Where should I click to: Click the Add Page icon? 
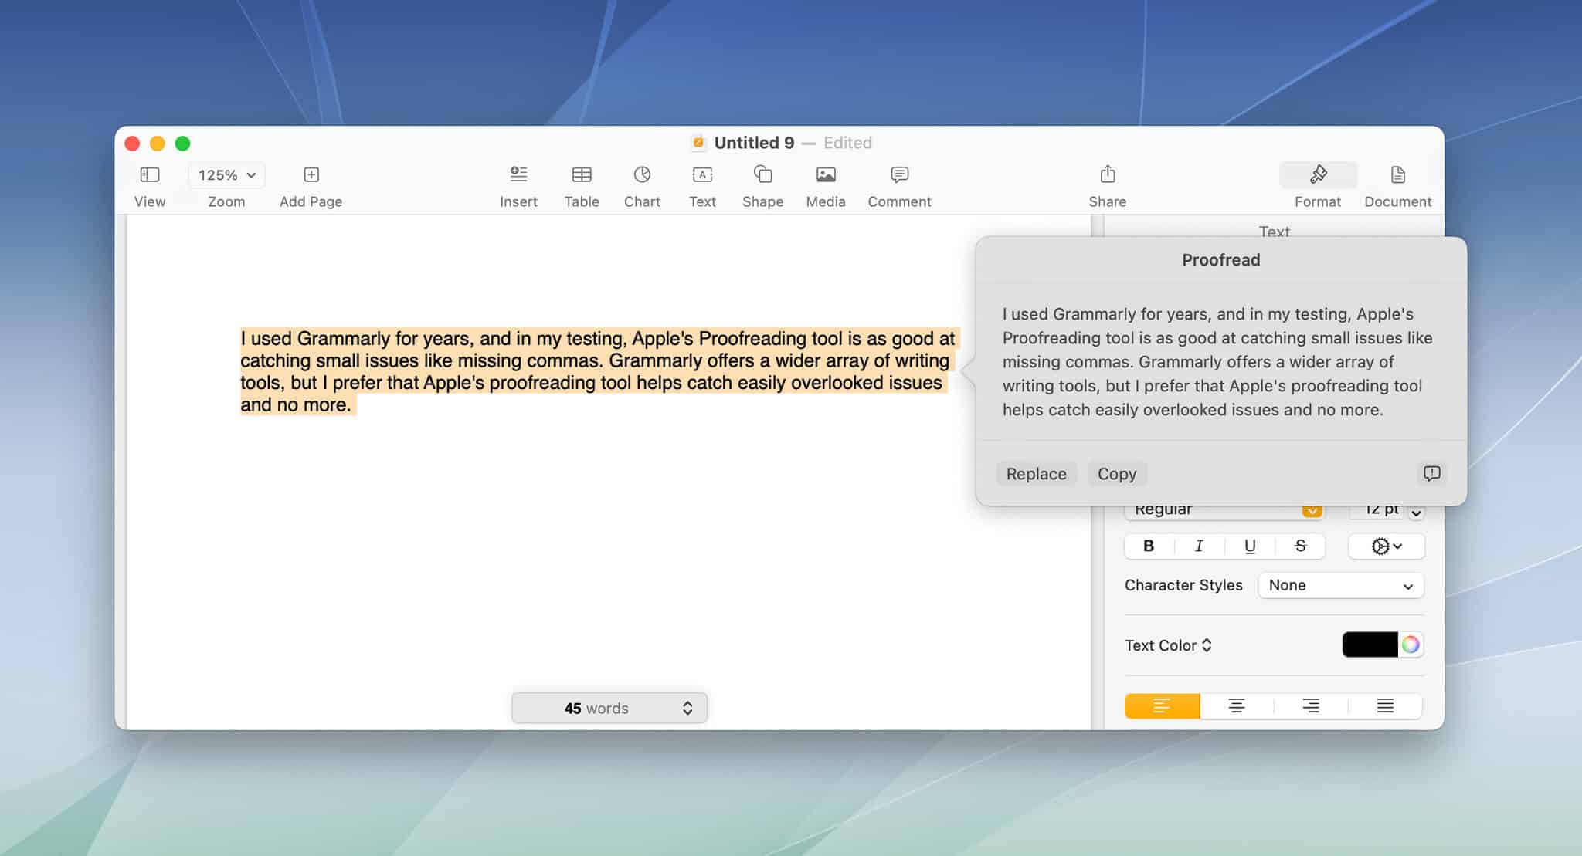311,174
